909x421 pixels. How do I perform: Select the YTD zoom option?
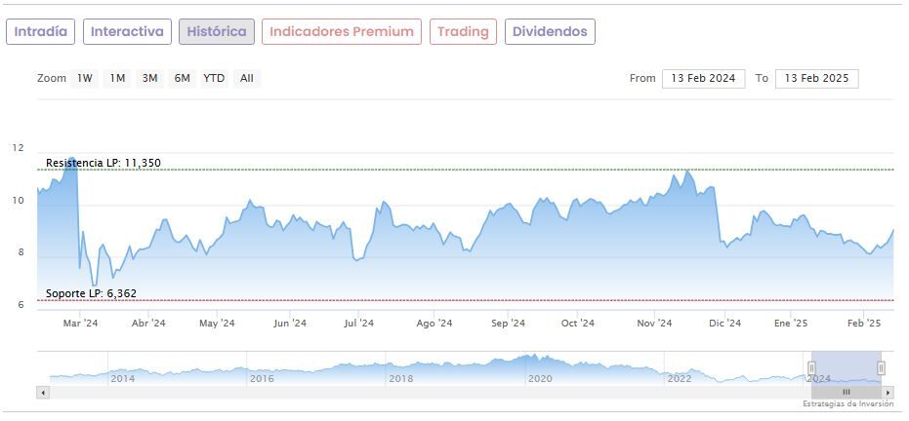(214, 79)
